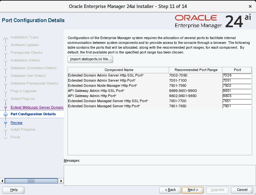Edit the Admin Server Http Port 7051 field
The width and height of the screenshot is (256, 195).
point(237,81)
